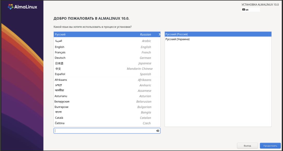
Task: Click the AlmaLinux logo icon
Action: click(11, 7)
